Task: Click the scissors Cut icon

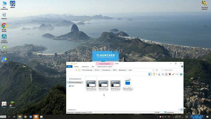Action: pyautogui.click(x=159, y=74)
